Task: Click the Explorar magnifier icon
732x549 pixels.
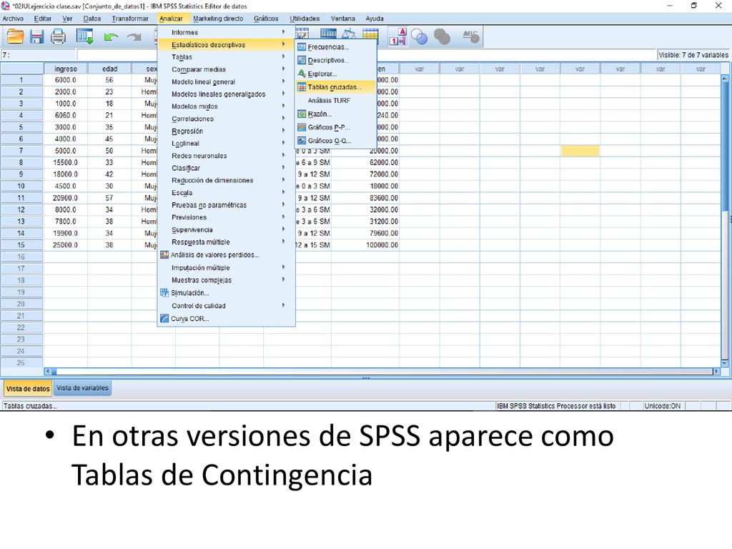Action: tap(302, 74)
